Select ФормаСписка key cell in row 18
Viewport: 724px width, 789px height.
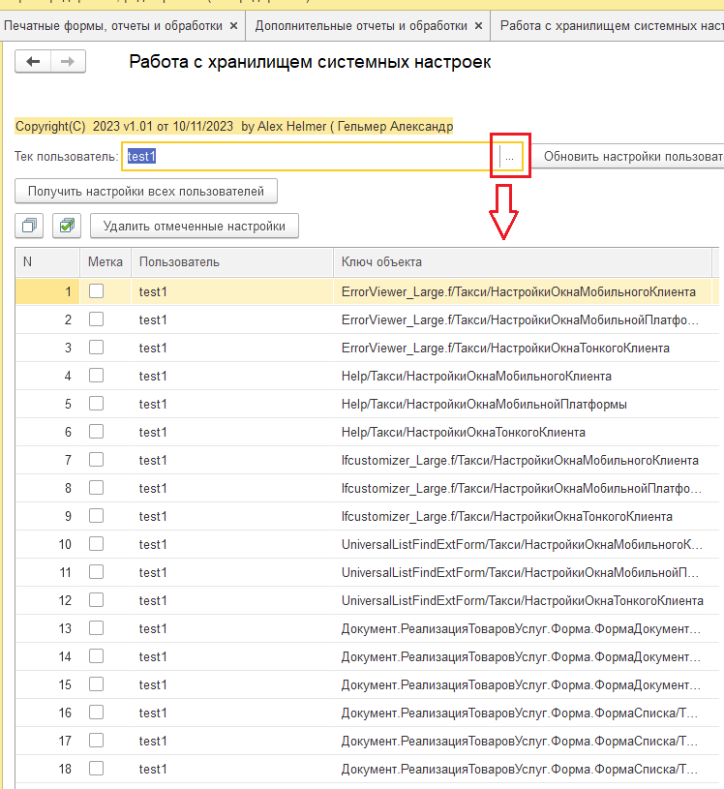pyautogui.click(x=523, y=770)
